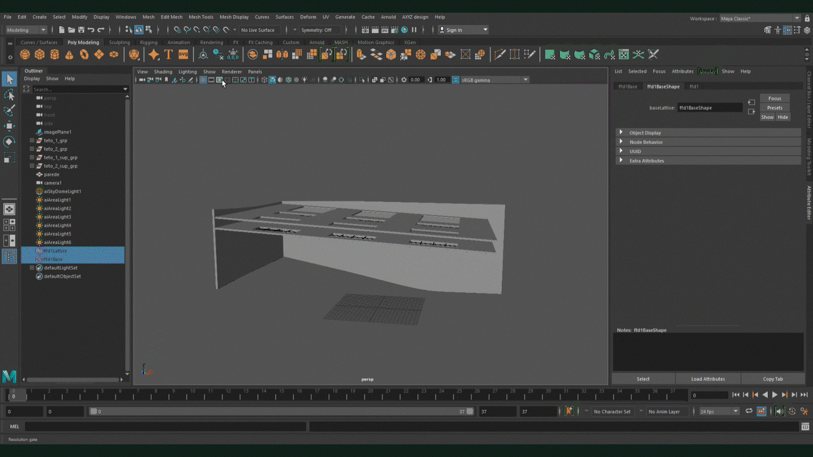Select the Select tool arrow in toolbox

9,79
